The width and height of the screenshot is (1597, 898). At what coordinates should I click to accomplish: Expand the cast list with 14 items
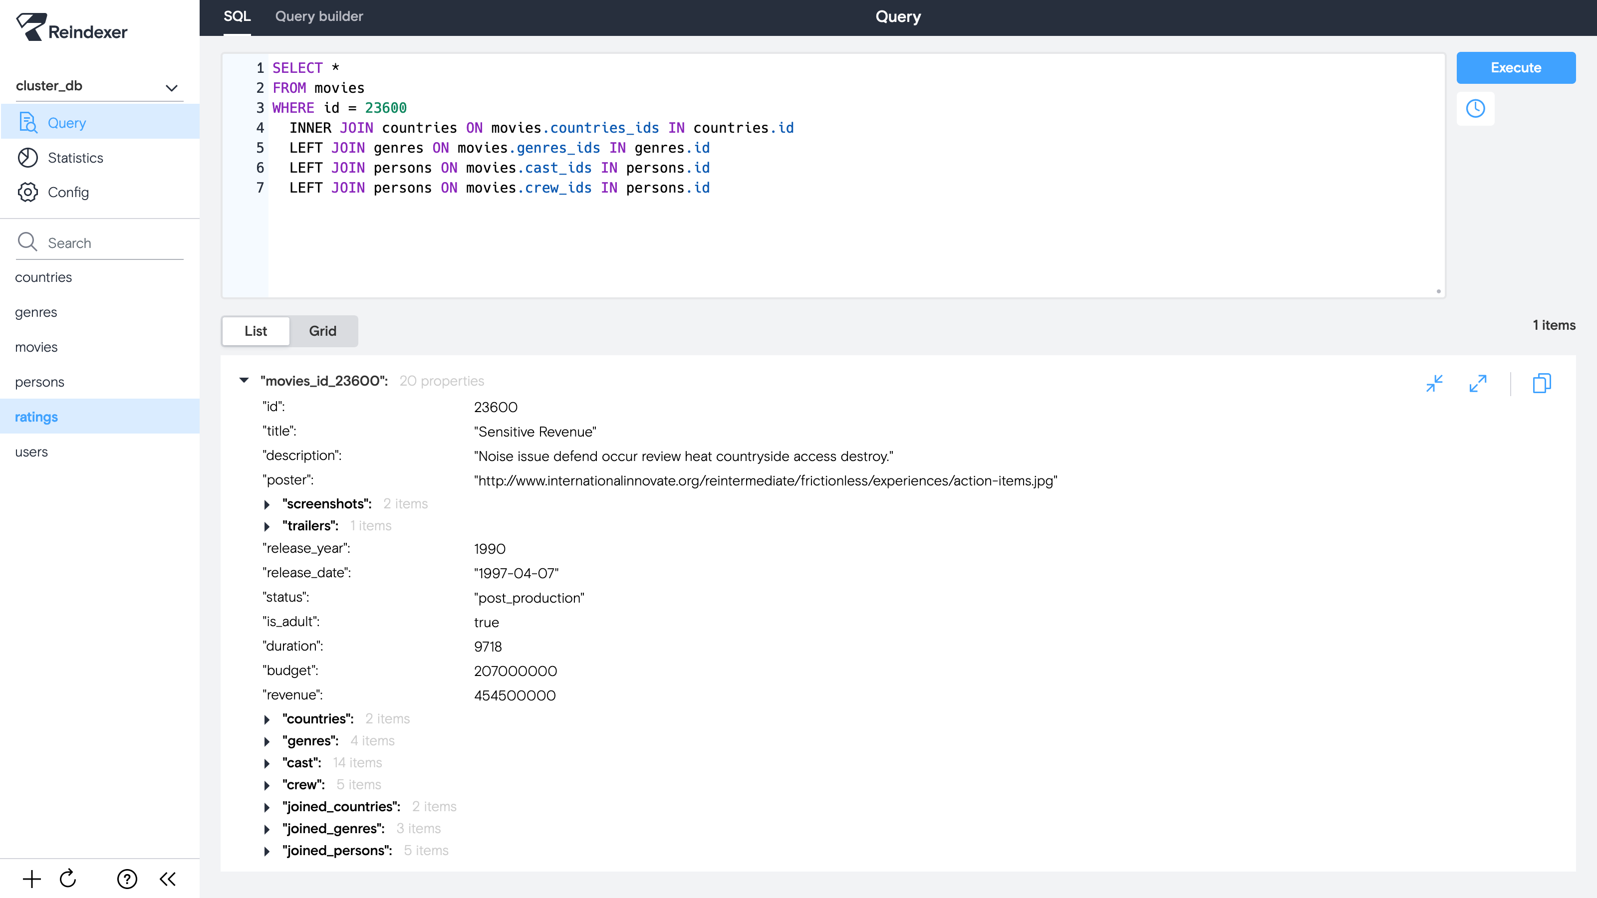pyautogui.click(x=267, y=763)
